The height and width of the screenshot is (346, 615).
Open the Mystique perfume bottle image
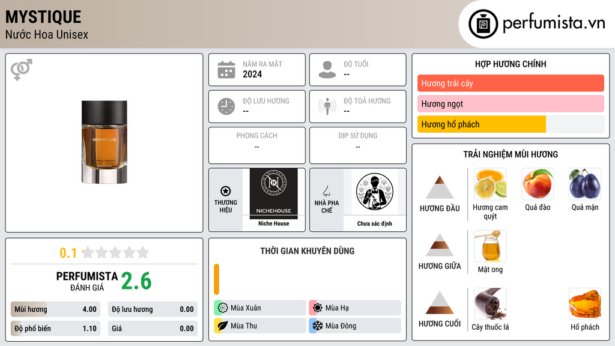(105, 142)
